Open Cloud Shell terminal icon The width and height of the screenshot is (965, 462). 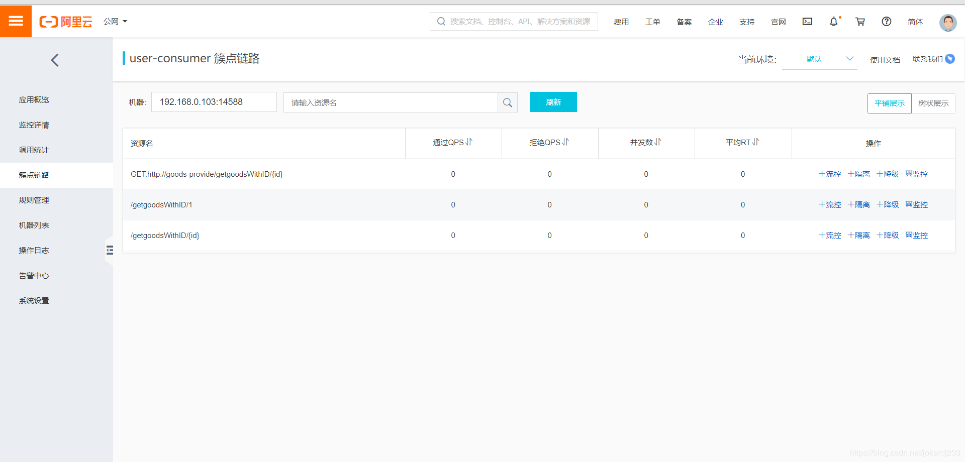point(807,22)
